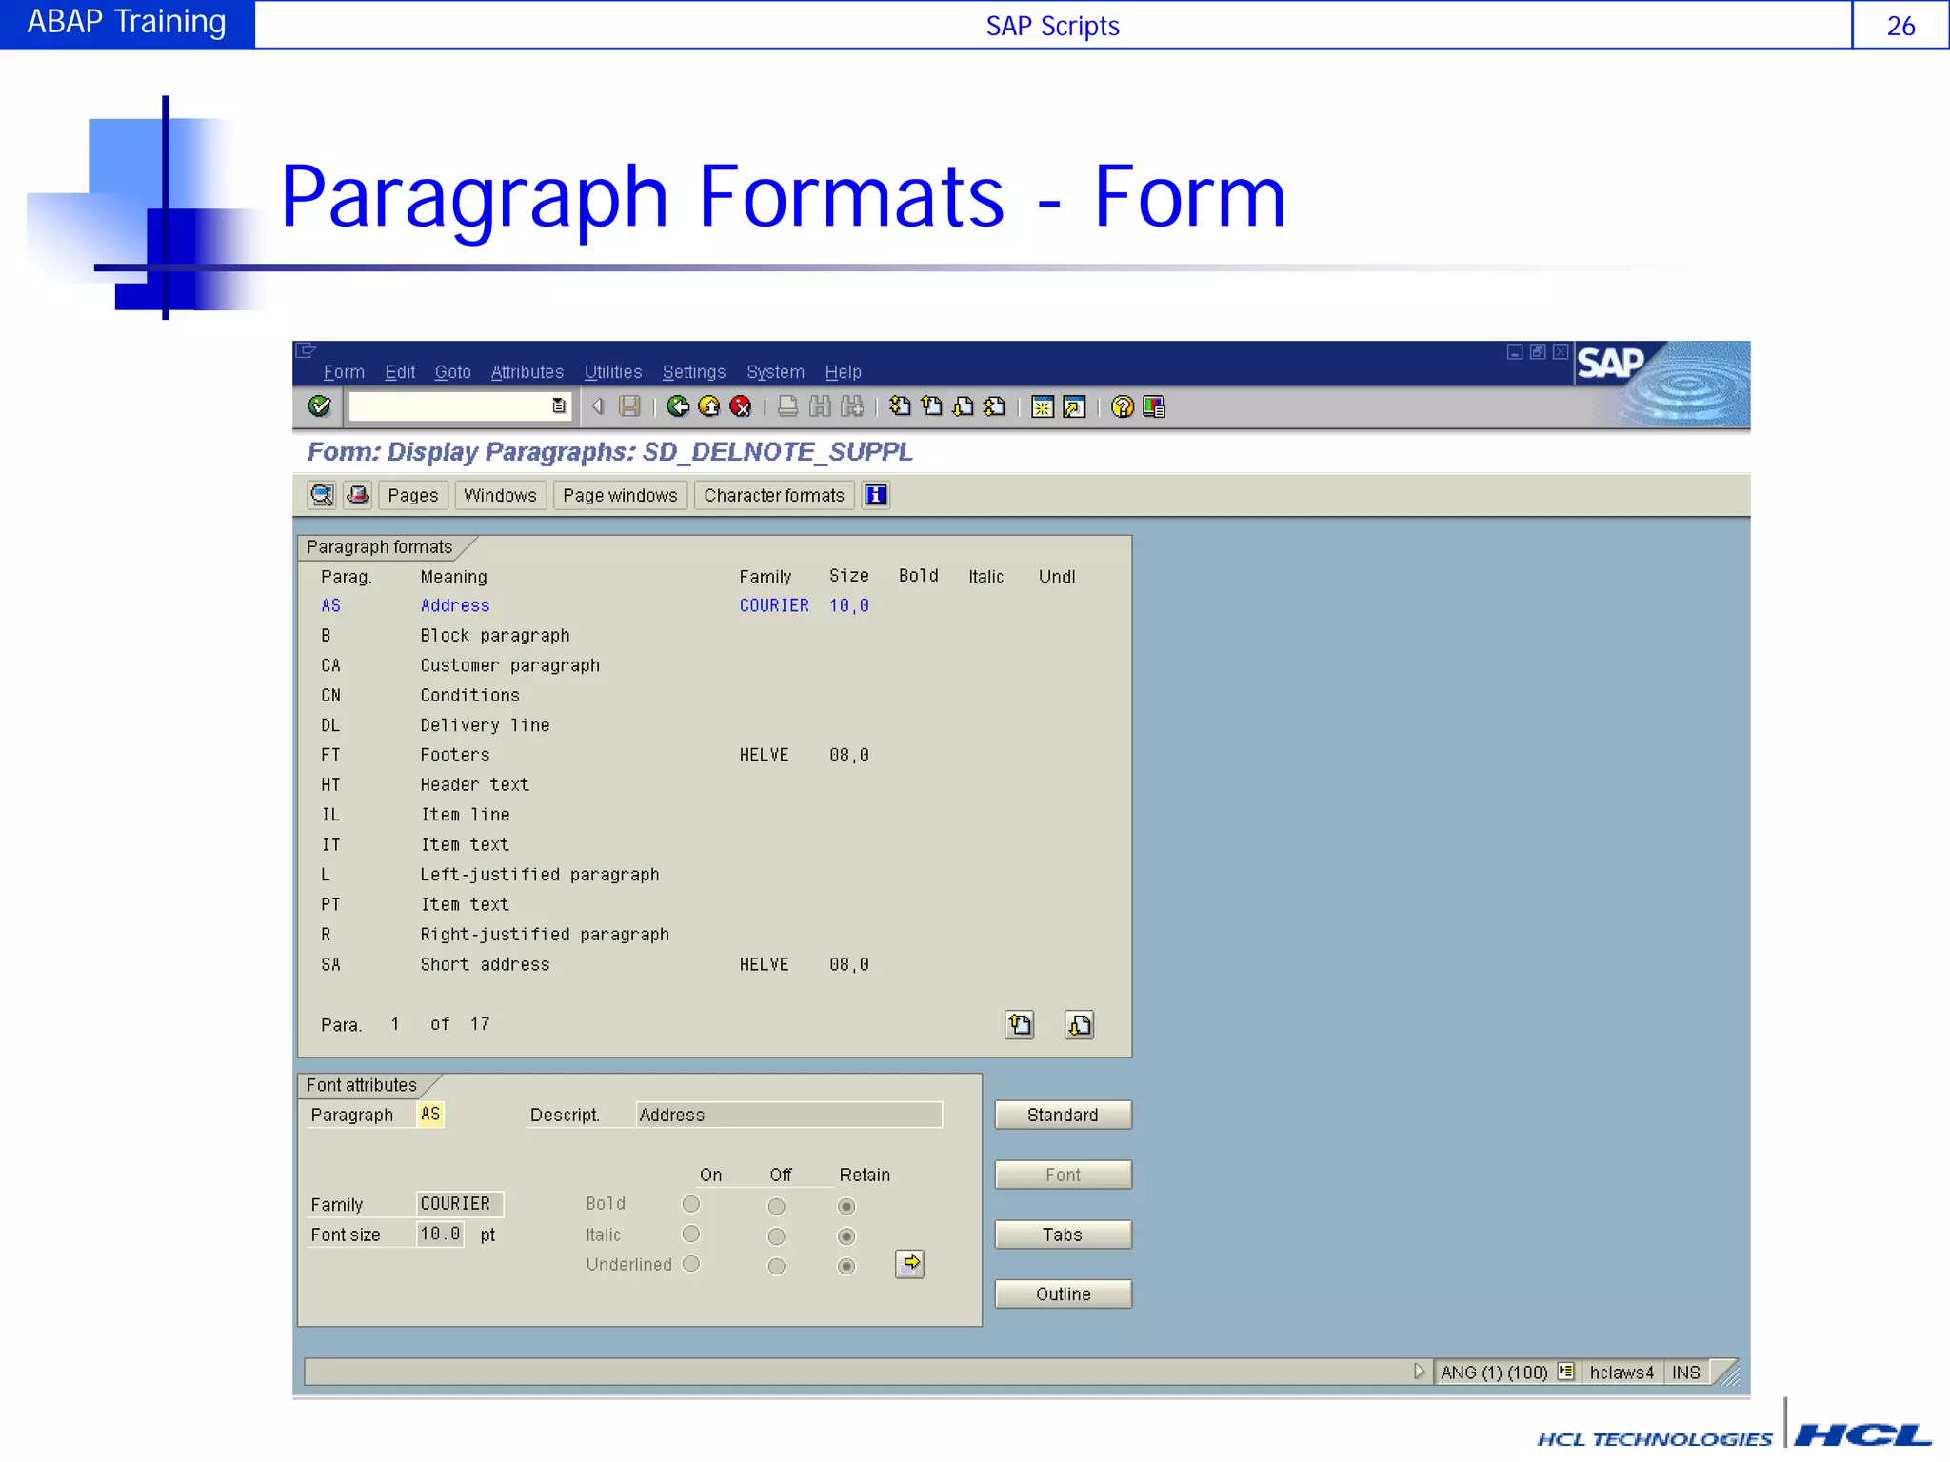Click the yellow Exit up-arrow icon

tap(709, 406)
